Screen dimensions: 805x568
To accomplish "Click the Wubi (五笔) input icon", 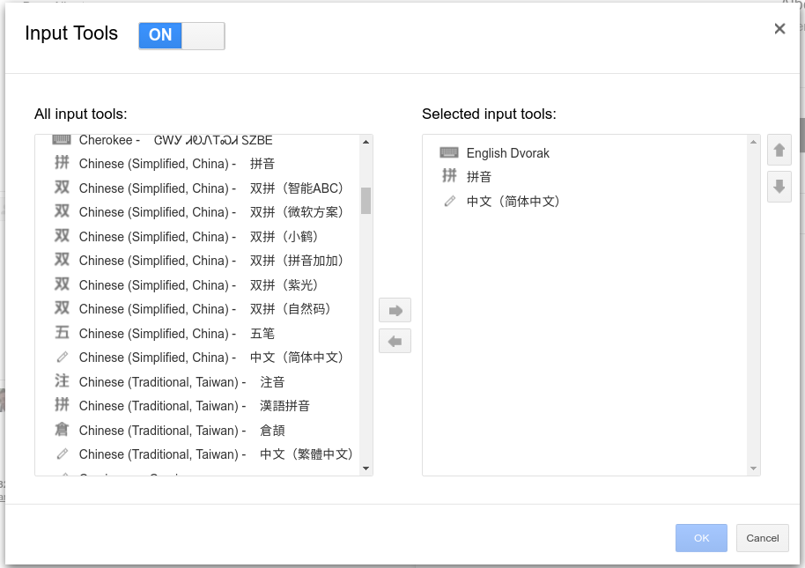I will pos(62,333).
